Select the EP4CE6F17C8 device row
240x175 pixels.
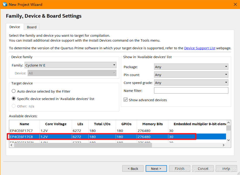[x=118, y=137]
